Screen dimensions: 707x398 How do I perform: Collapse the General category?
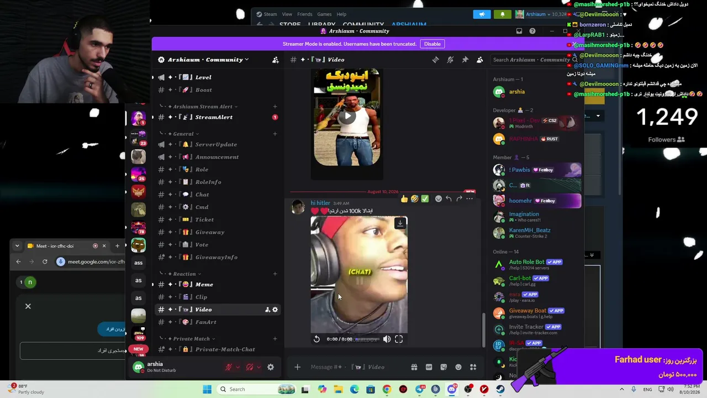pos(183,134)
